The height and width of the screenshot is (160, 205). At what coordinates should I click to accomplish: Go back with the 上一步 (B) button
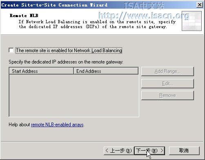pos(118,151)
